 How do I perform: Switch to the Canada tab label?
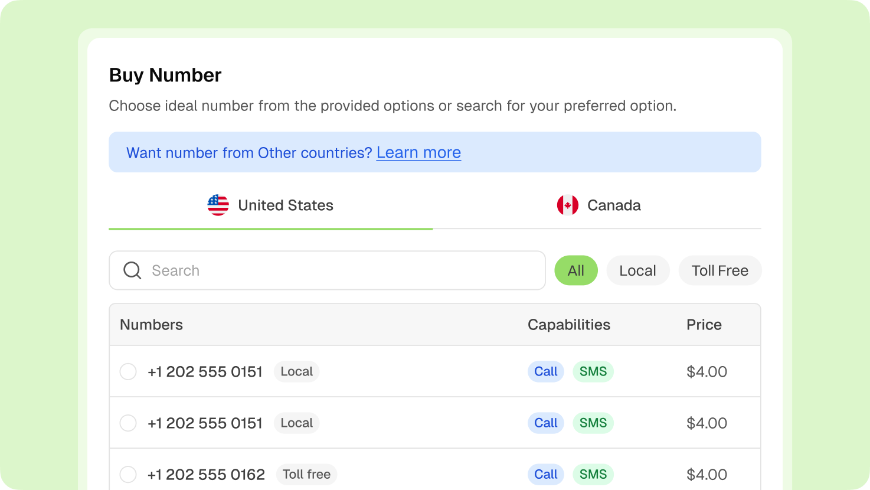pos(614,205)
